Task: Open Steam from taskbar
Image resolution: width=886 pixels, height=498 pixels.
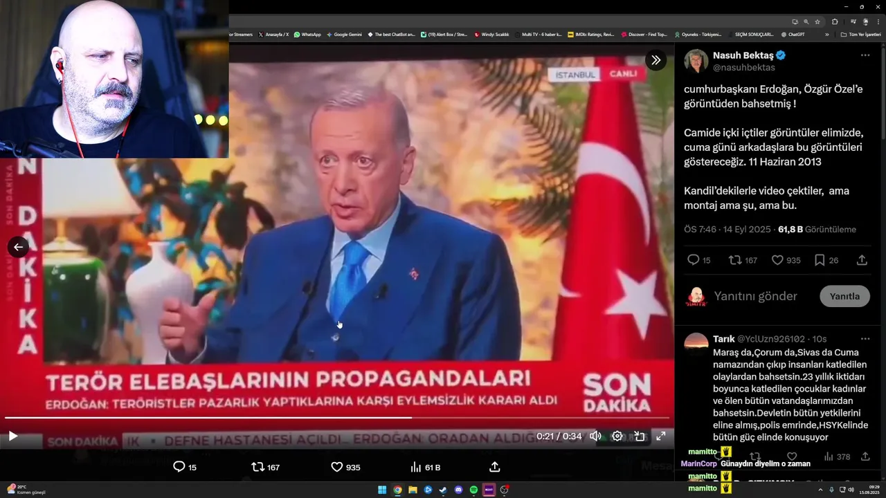Action: [443, 490]
